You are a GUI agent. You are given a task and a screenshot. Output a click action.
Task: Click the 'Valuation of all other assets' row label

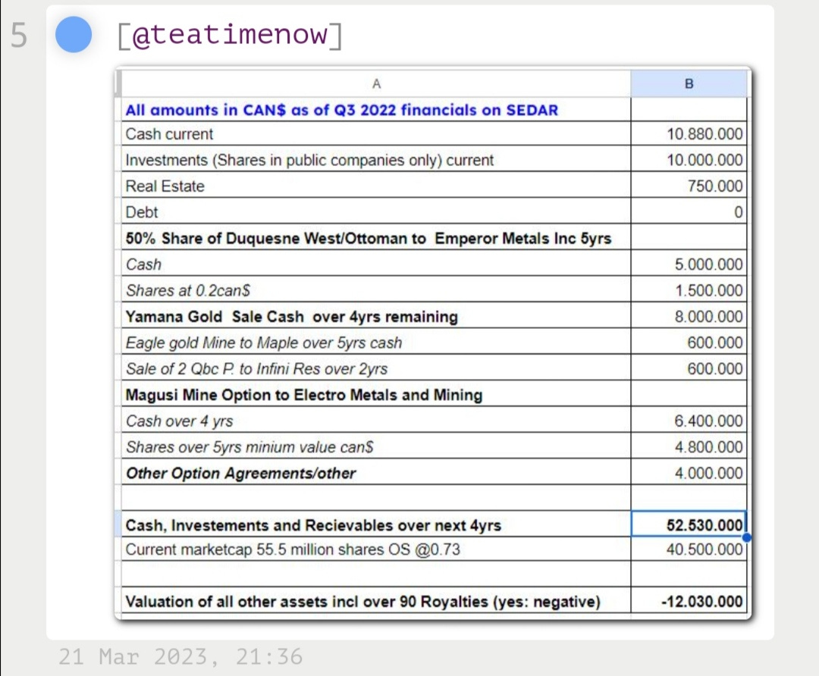pos(363,602)
